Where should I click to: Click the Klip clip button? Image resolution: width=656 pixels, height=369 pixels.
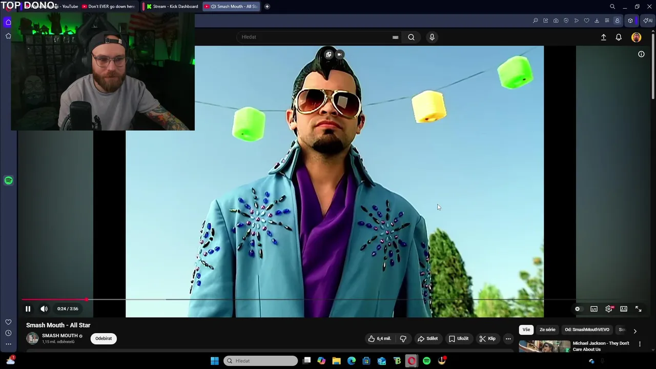487,339
